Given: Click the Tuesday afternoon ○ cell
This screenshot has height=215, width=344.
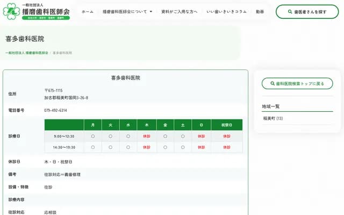Looking at the screenshot, I should [110, 147].
